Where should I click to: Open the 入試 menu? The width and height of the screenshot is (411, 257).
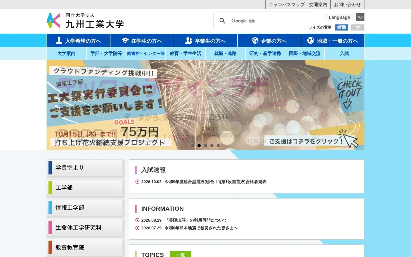(345, 54)
